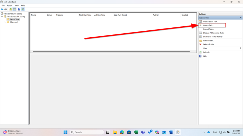
Task: Click the Refresh icon in Actions pane
Action: click(200, 52)
